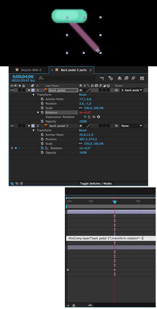Click zoom out mountain icon below timeline
The height and width of the screenshot is (309, 157).
(69, 305)
